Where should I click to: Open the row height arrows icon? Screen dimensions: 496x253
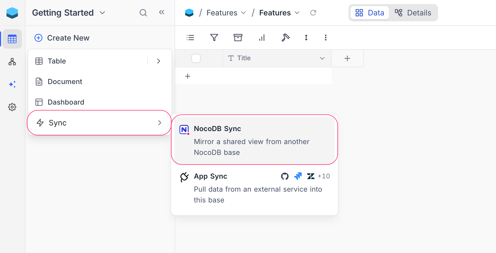tap(306, 38)
